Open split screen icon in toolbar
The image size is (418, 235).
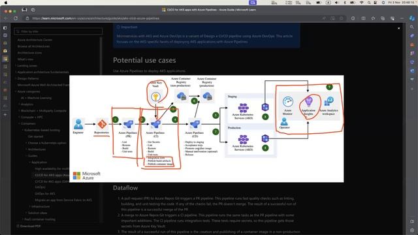363,18
